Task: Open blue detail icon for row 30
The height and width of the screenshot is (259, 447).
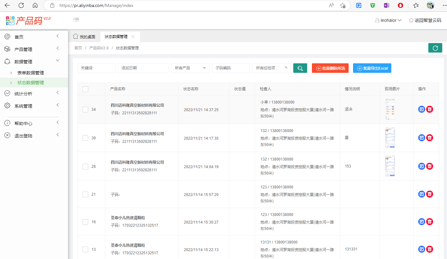Action: pos(421,138)
